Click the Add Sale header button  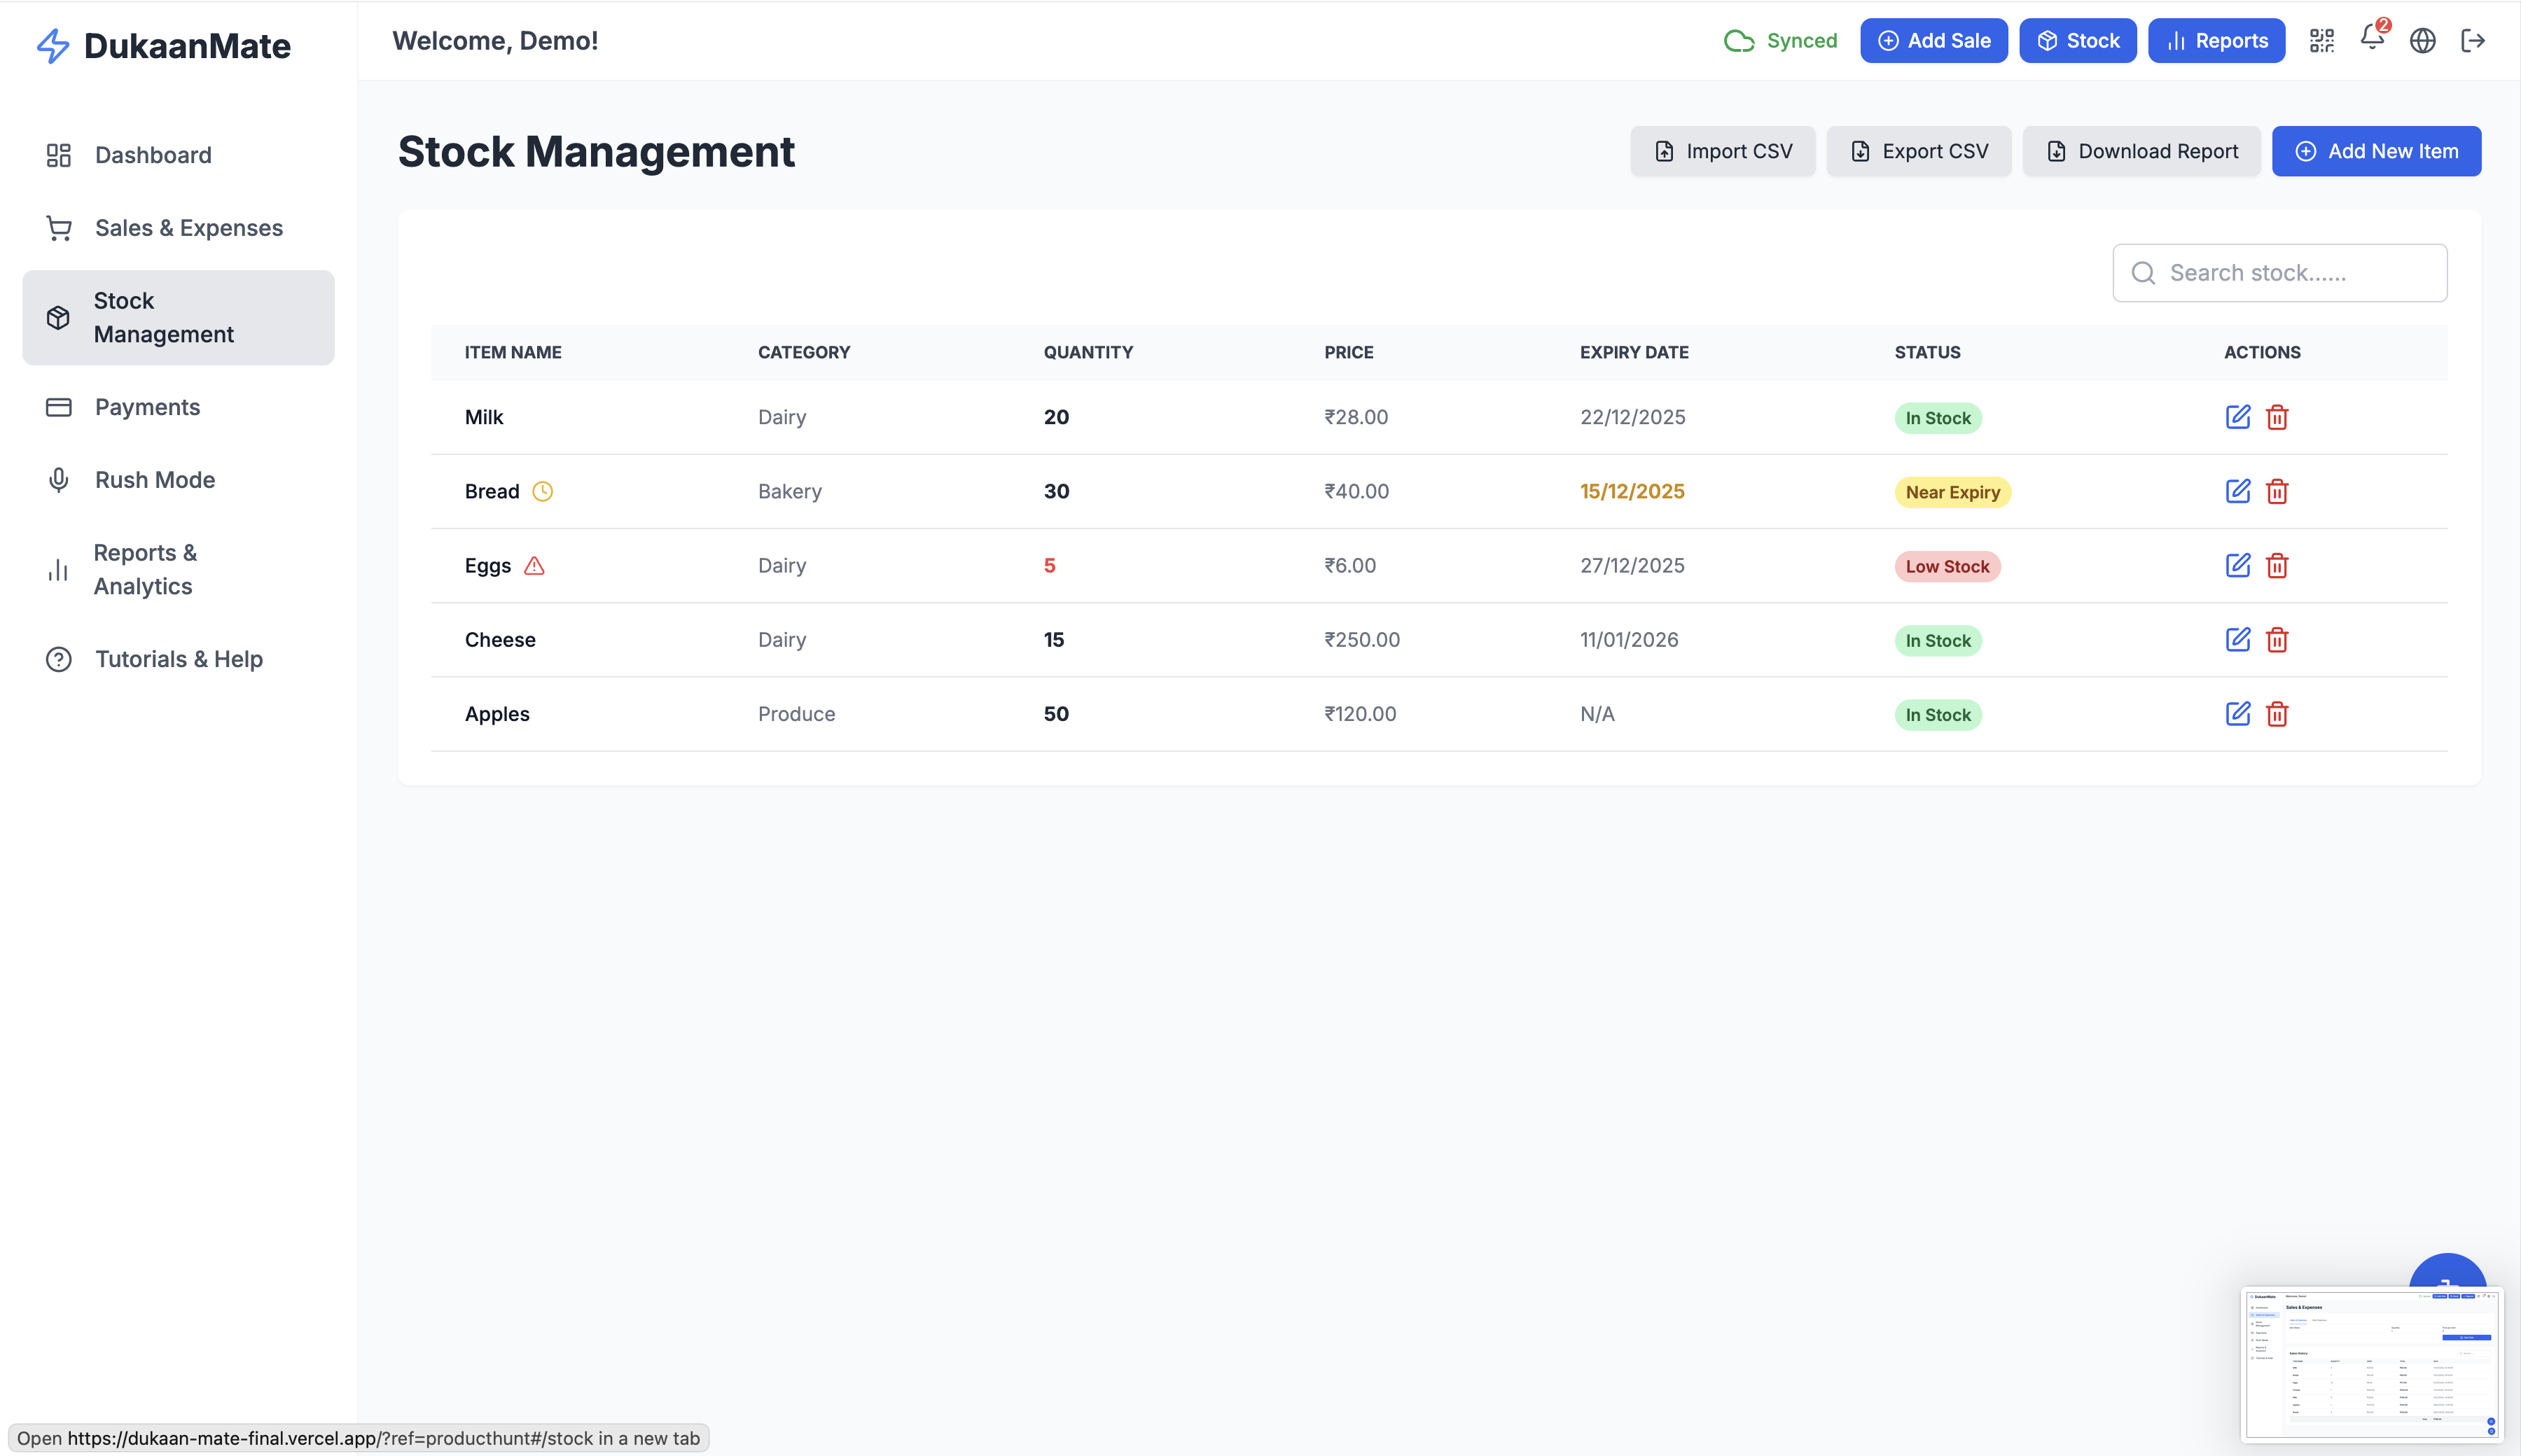1933,41
